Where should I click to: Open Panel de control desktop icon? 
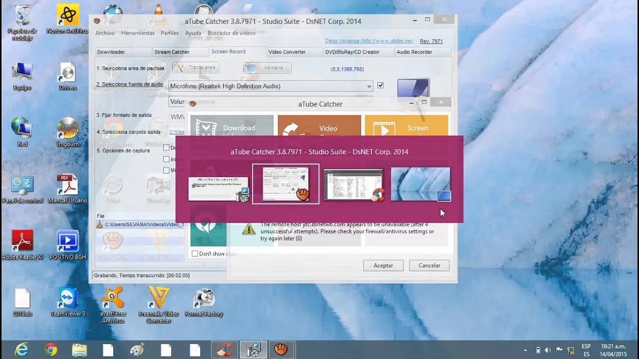(x=22, y=189)
